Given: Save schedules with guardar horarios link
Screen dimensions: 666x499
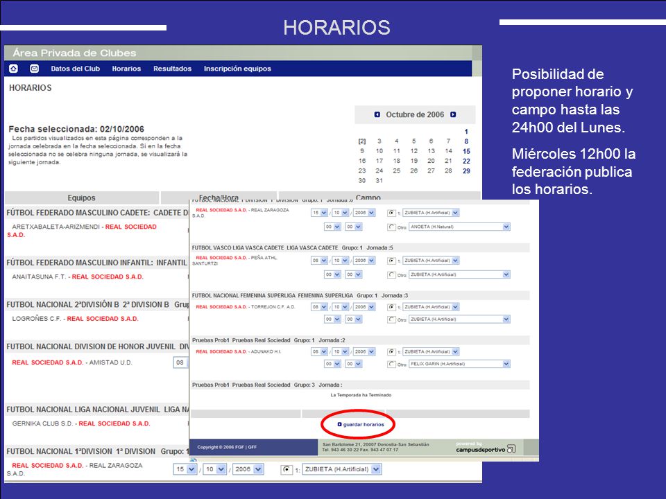Looking at the screenshot, I should click(x=361, y=424).
